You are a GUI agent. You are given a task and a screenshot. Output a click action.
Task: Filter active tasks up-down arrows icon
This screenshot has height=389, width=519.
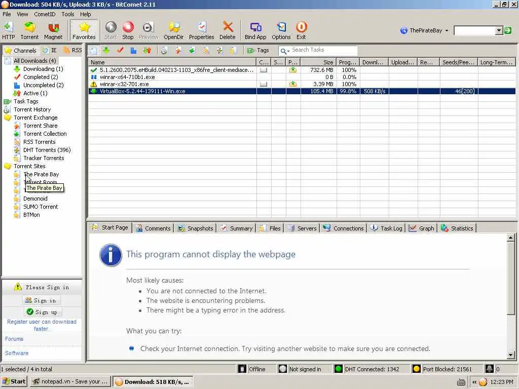coord(147,50)
